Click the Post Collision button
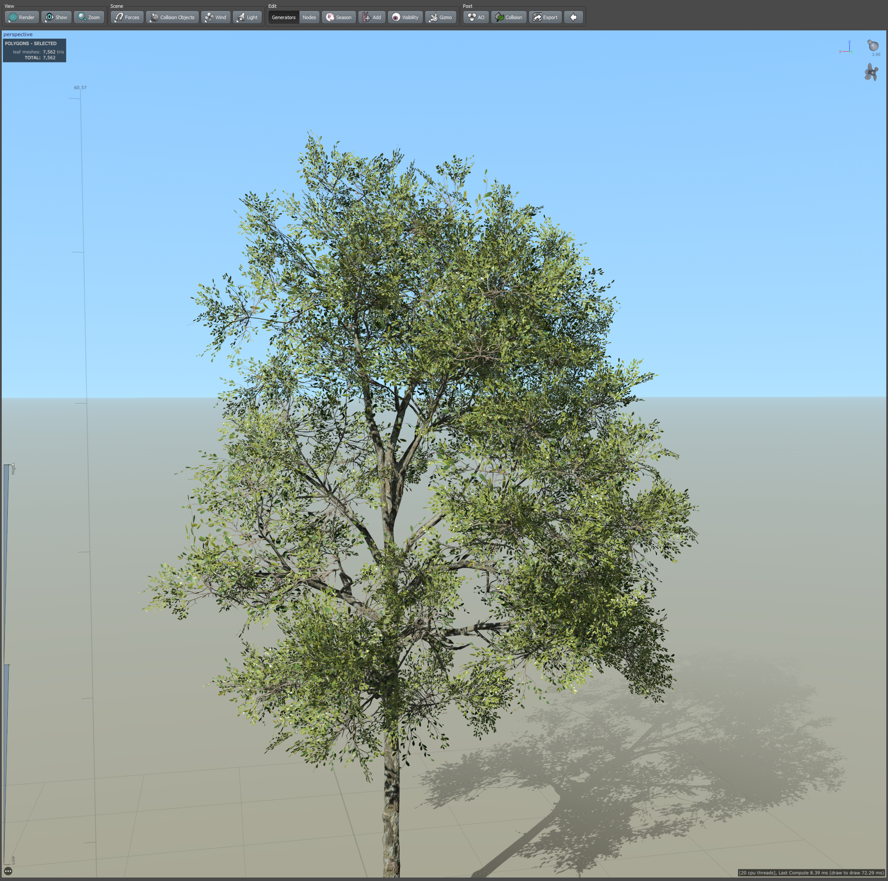The width and height of the screenshot is (888, 881). coord(508,17)
